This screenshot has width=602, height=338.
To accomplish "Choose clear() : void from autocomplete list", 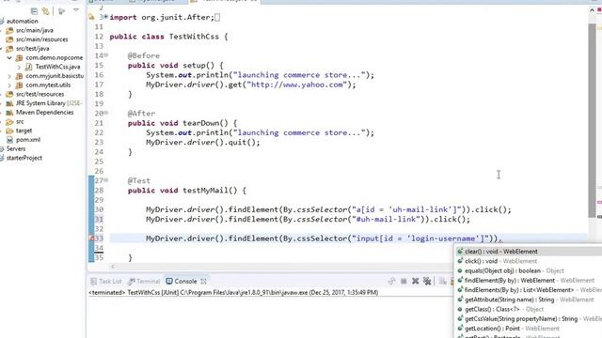I will pos(529,252).
